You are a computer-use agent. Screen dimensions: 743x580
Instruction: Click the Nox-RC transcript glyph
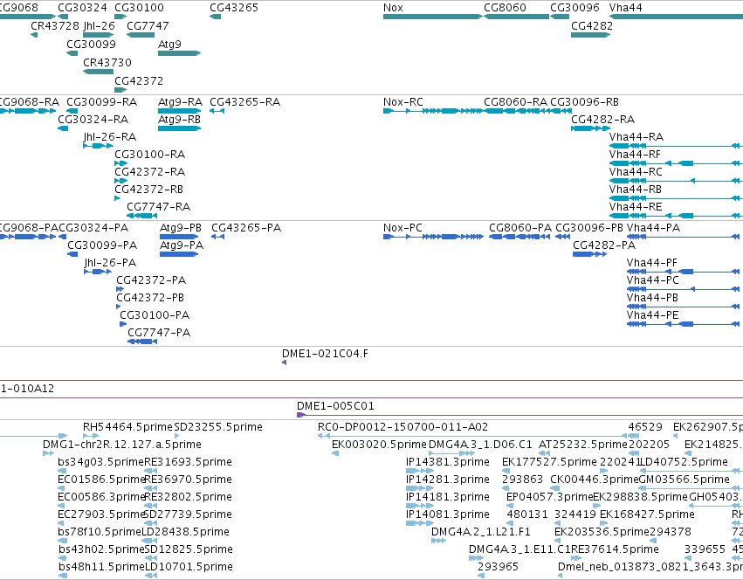point(433,111)
